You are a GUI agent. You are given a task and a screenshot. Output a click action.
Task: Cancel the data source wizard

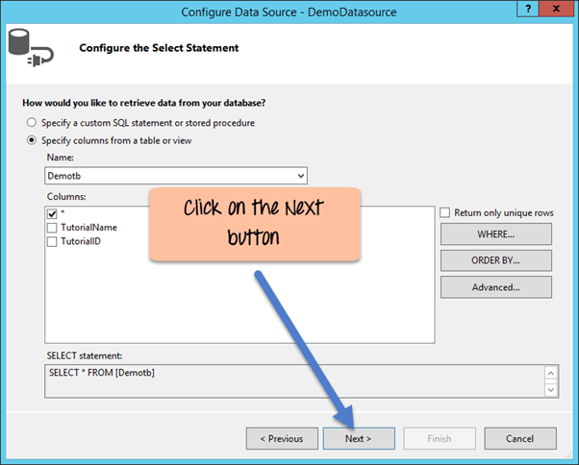(520, 439)
